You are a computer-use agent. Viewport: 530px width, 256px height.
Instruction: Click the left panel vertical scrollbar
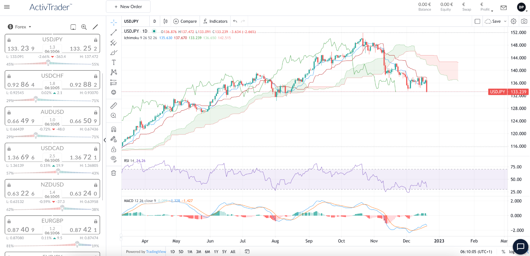tap(103, 137)
